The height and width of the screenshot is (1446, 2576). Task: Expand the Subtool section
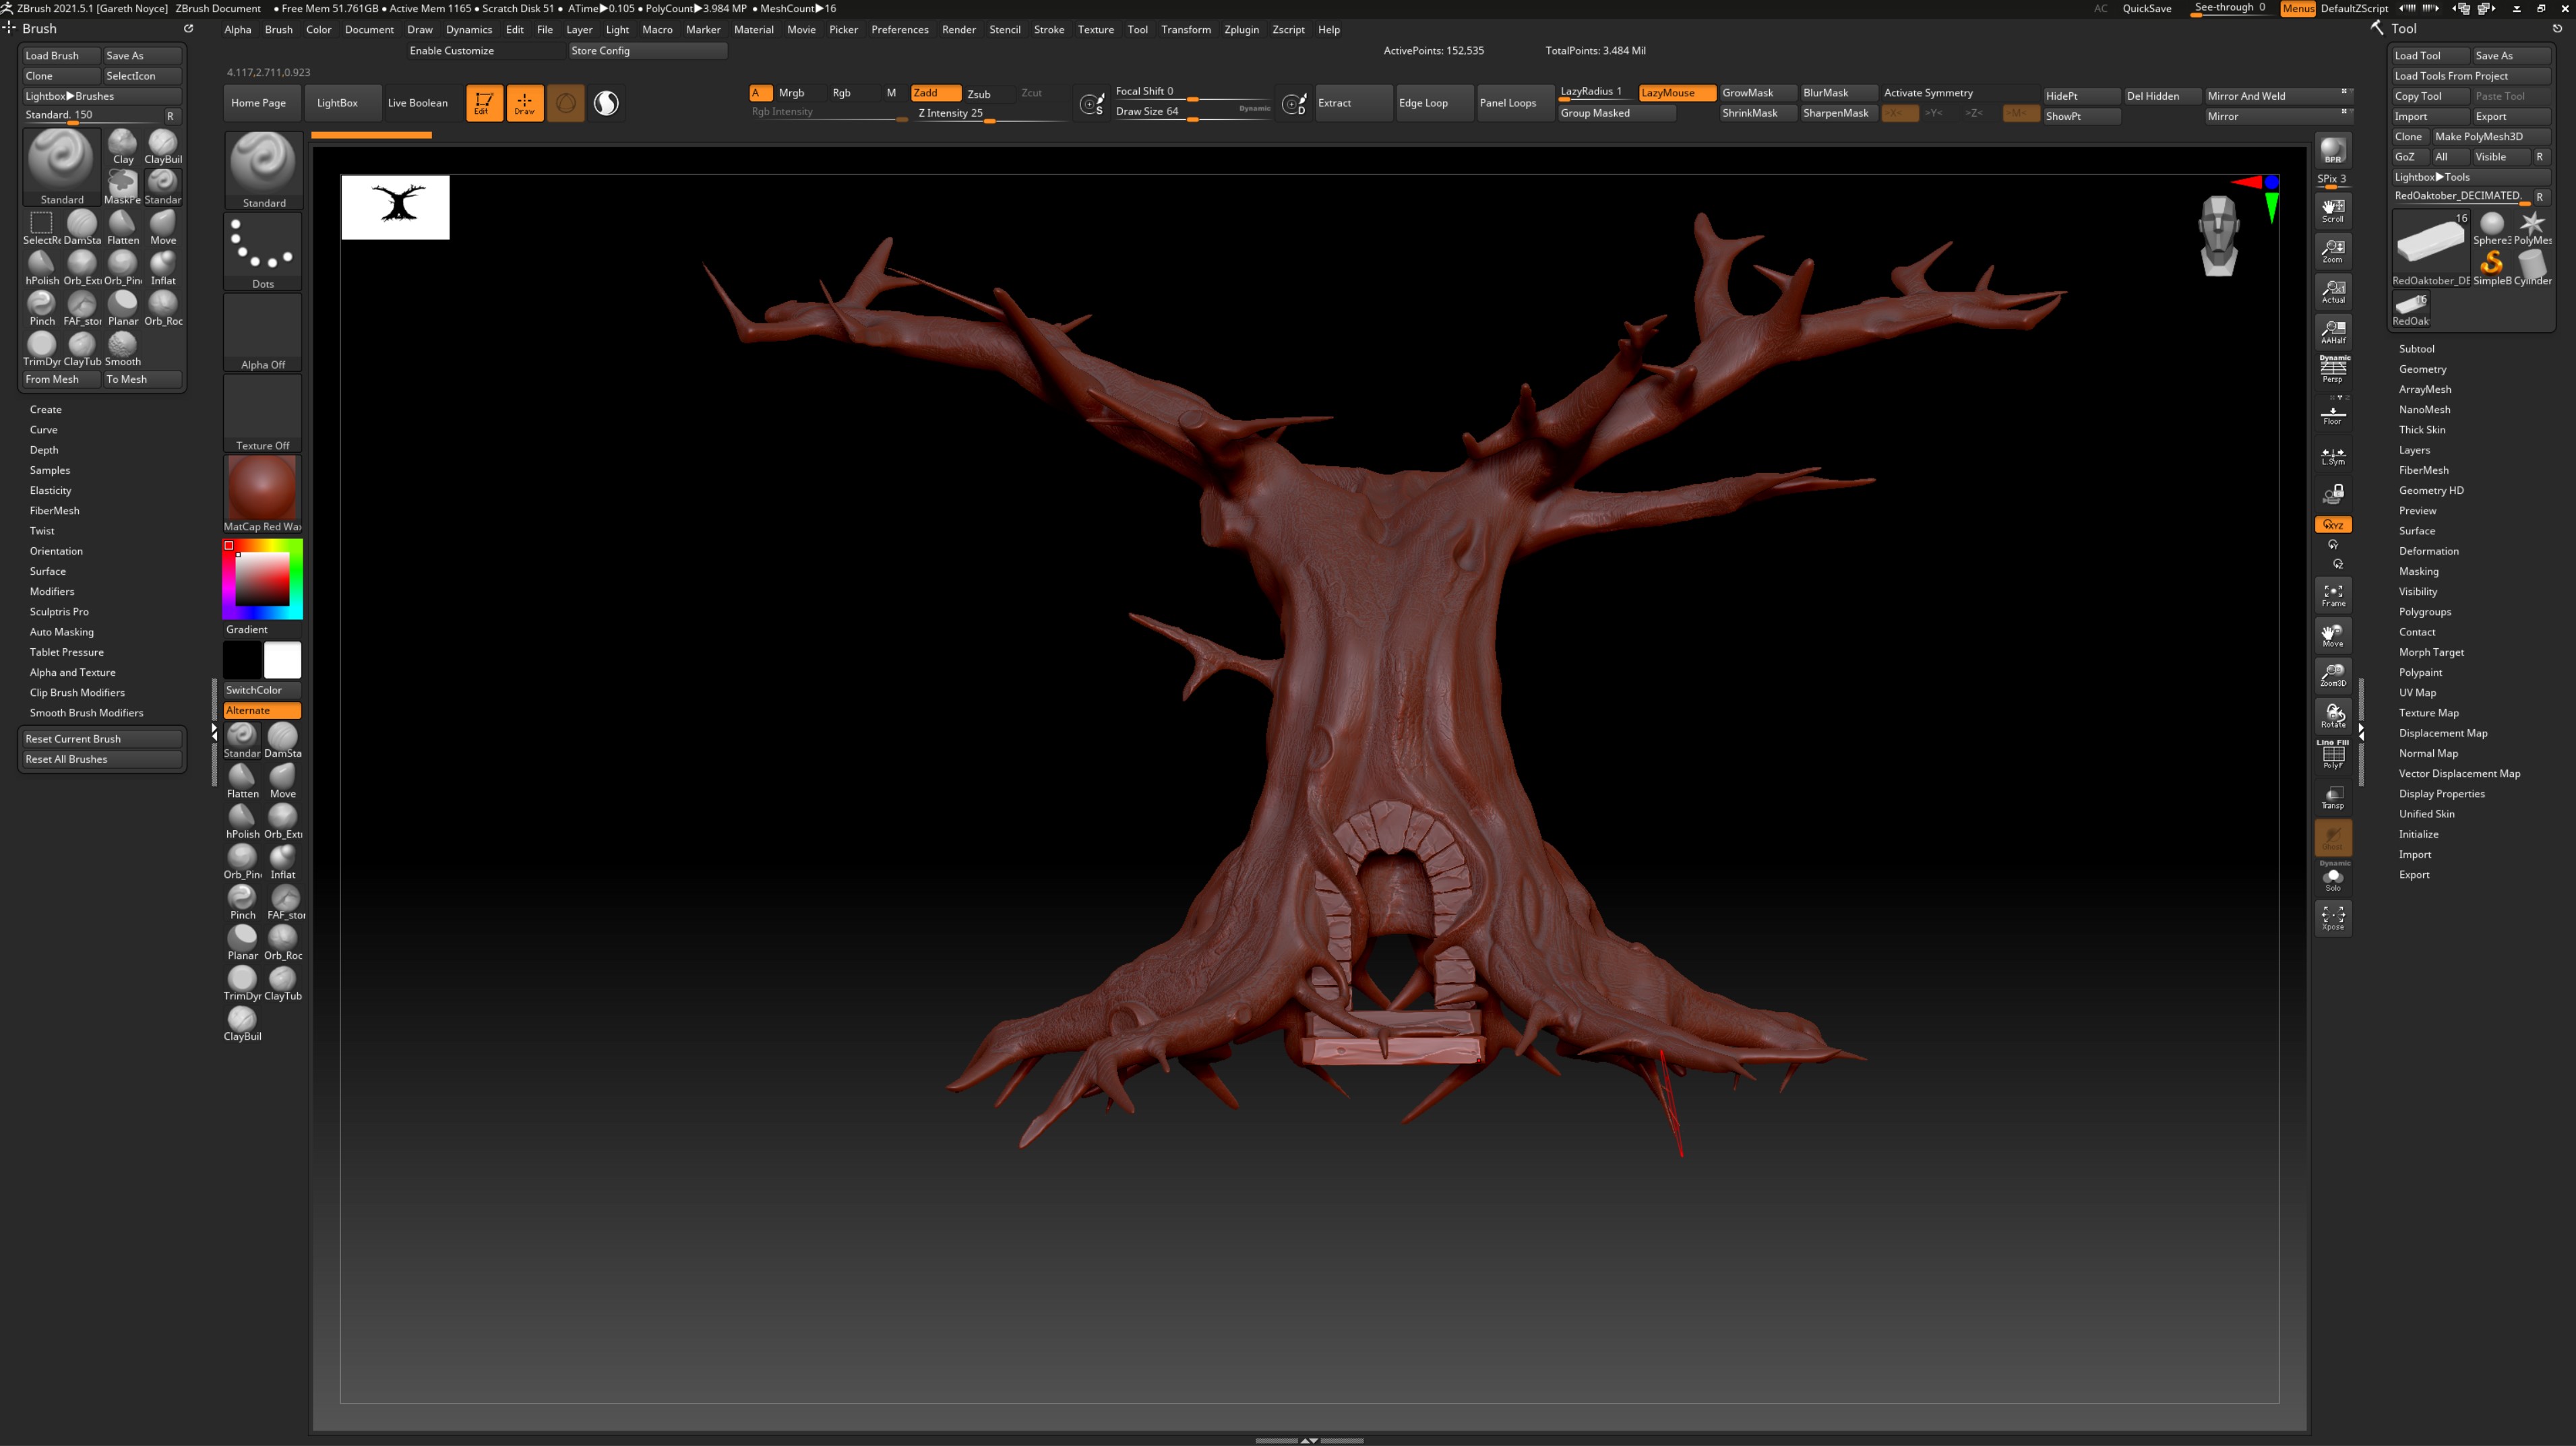(x=2416, y=349)
